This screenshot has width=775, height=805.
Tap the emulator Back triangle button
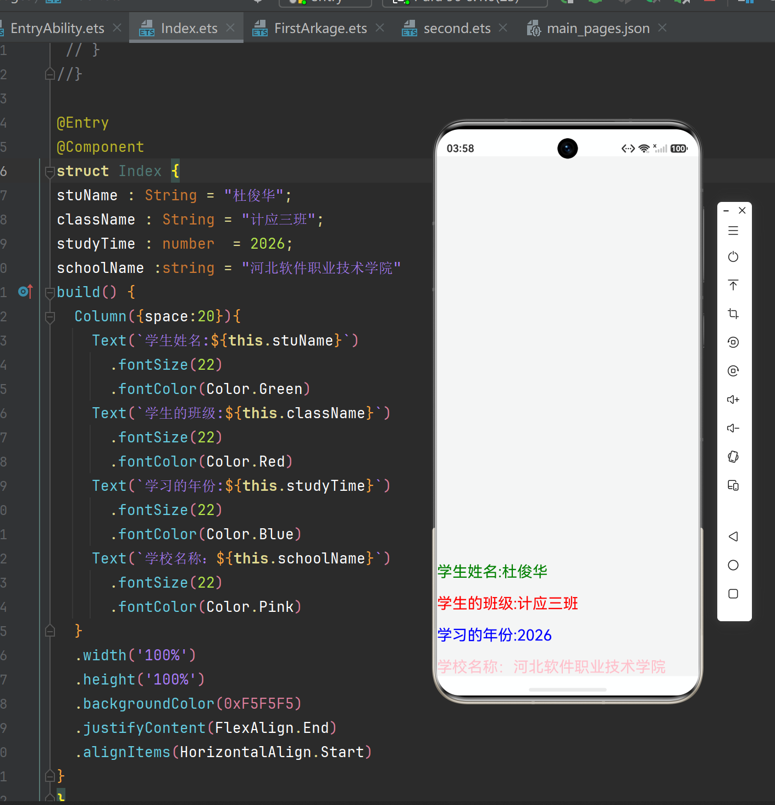[x=733, y=536]
